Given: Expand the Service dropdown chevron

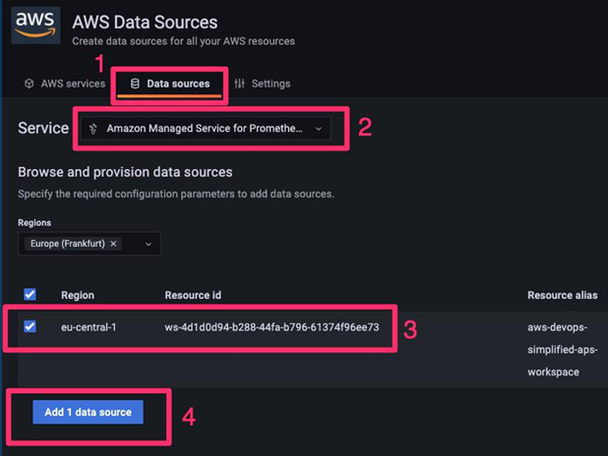Looking at the screenshot, I should [319, 129].
